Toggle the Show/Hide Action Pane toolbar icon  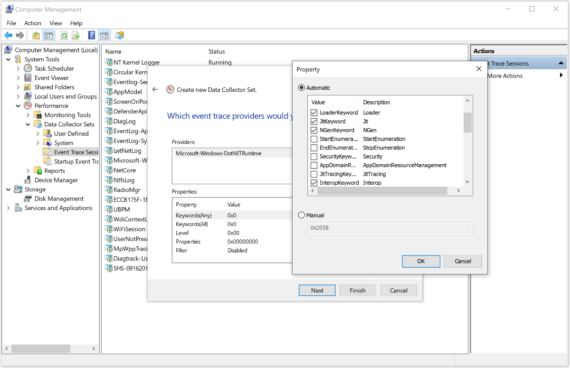[104, 35]
